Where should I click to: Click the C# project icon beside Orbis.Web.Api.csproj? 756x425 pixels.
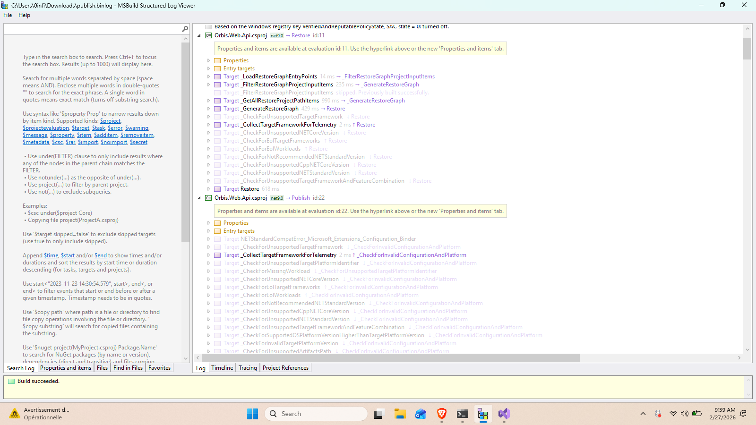208,35
